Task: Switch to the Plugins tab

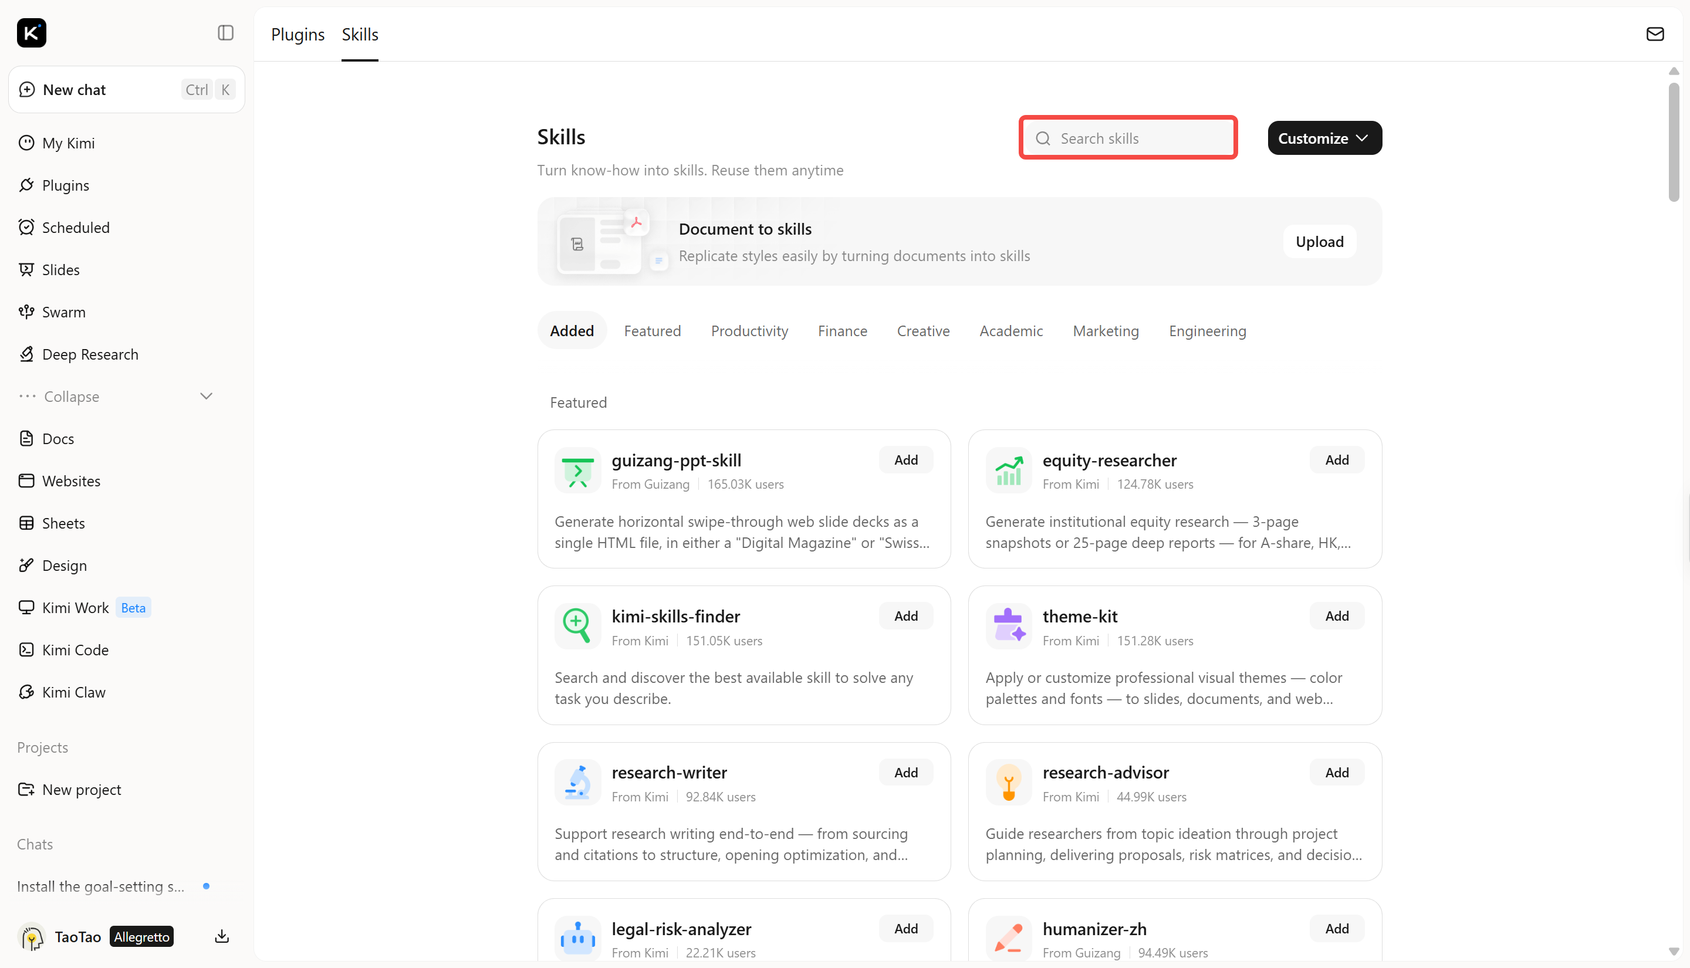Action: click(x=298, y=34)
